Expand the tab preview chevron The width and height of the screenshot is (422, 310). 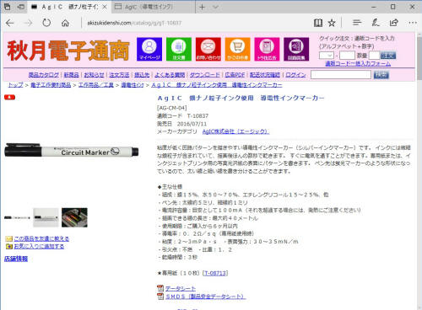215,7
